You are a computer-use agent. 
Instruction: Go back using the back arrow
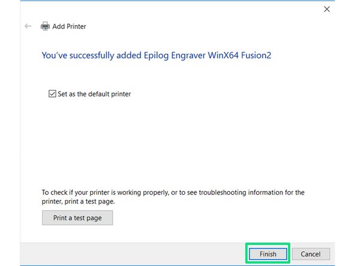(28, 26)
